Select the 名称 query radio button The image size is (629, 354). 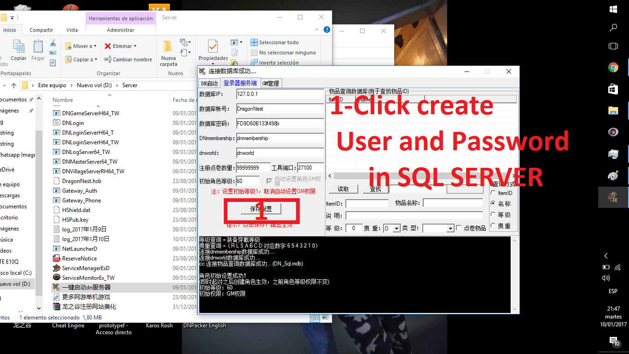tap(494, 203)
